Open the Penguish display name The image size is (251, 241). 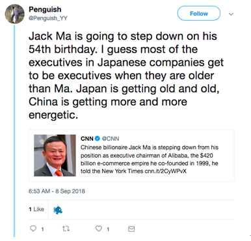coord(45,9)
